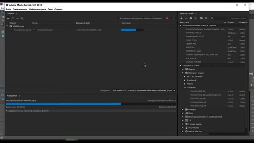The height and width of the screenshot is (143, 254).
Task: Open the Очередь panel menu icon
Action: click(x=17, y=14)
